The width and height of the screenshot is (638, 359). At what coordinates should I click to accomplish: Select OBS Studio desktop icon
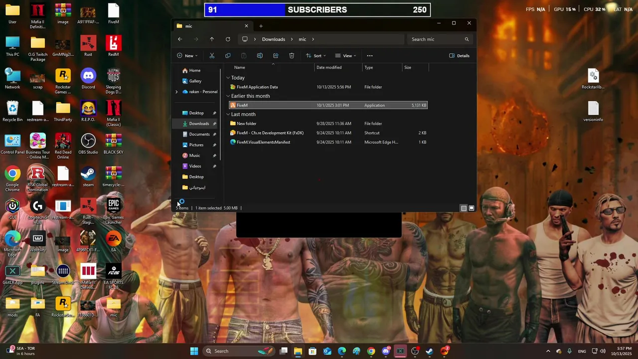88,144
